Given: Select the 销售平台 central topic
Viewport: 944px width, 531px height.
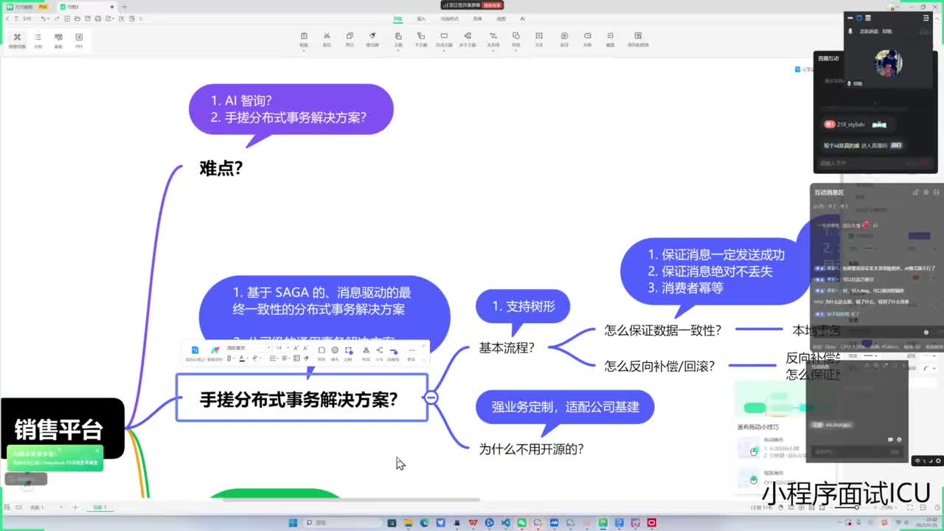Looking at the screenshot, I should pos(63,428).
